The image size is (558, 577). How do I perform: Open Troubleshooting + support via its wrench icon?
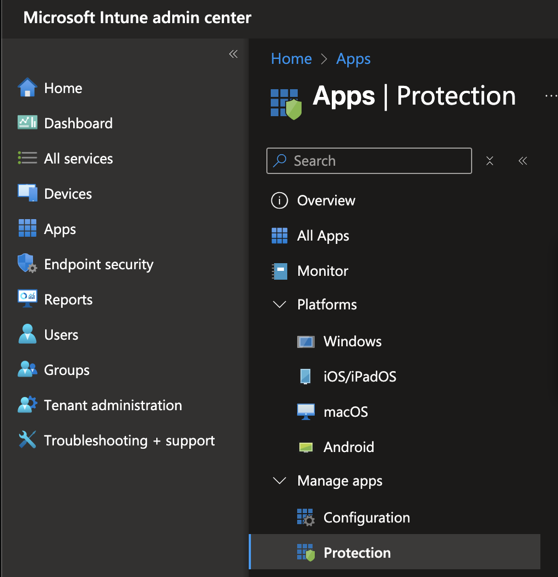[x=26, y=440]
